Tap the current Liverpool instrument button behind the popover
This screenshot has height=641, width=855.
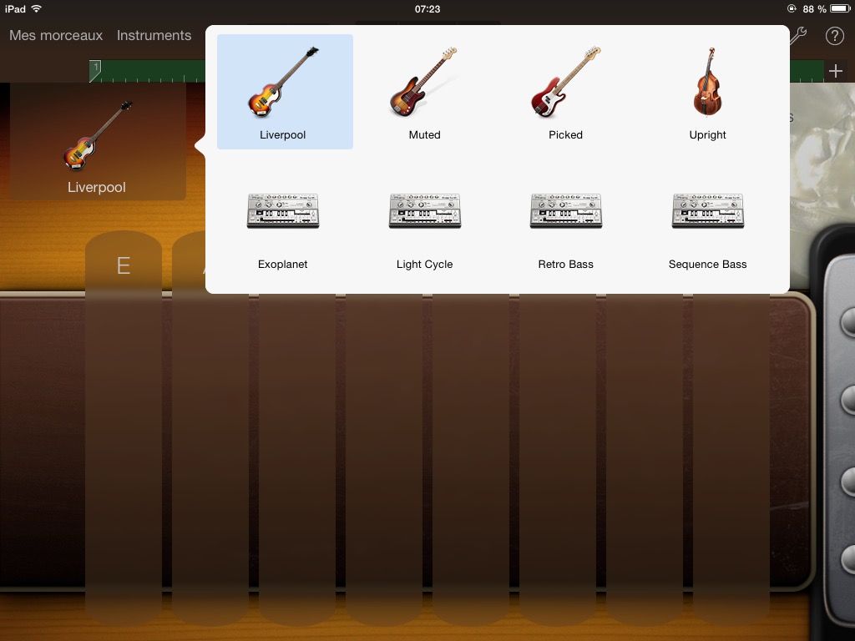98,142
